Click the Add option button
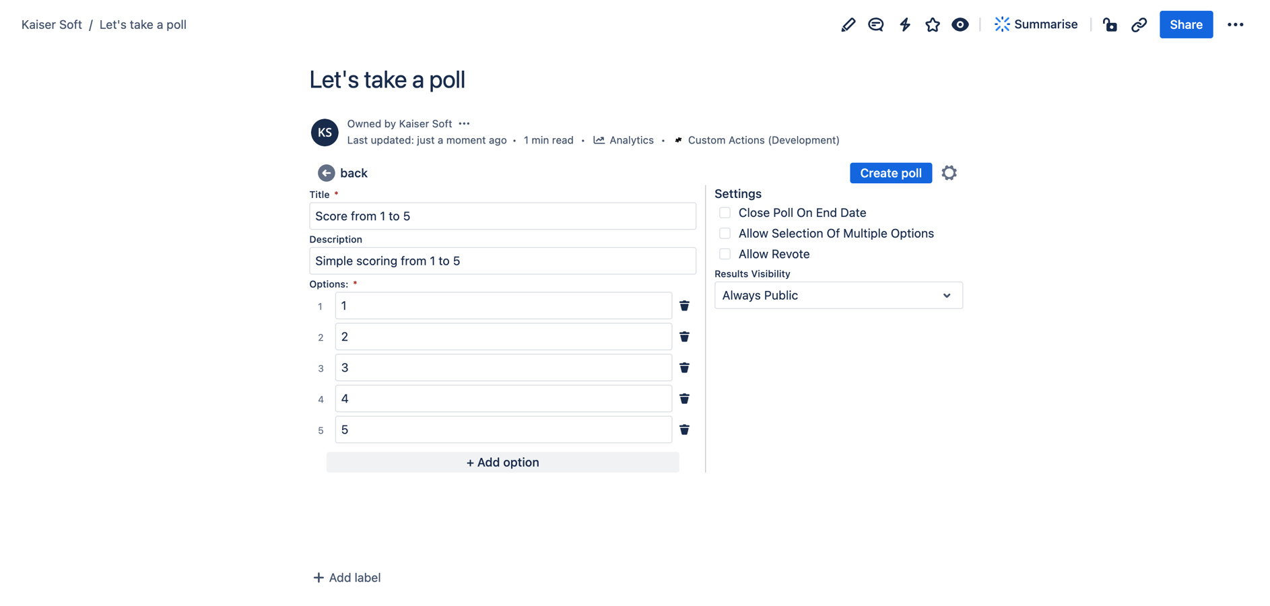Screen dimensions: 1270x606 point(502,463)
